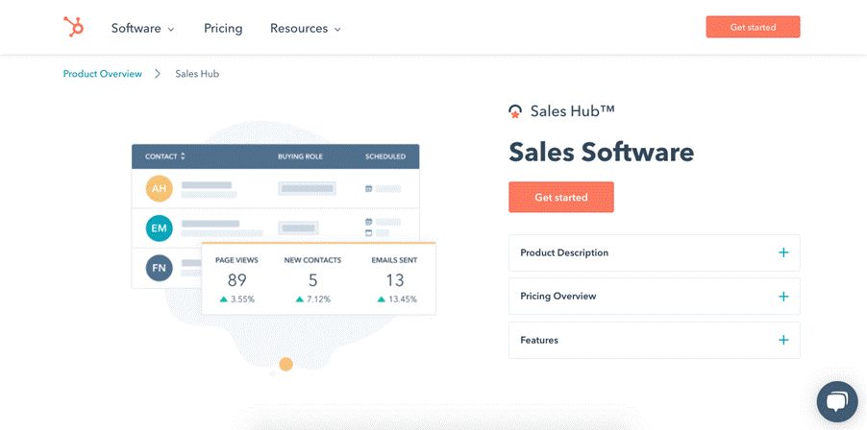Click the Sales Hub star icon

tap(515, 111)
